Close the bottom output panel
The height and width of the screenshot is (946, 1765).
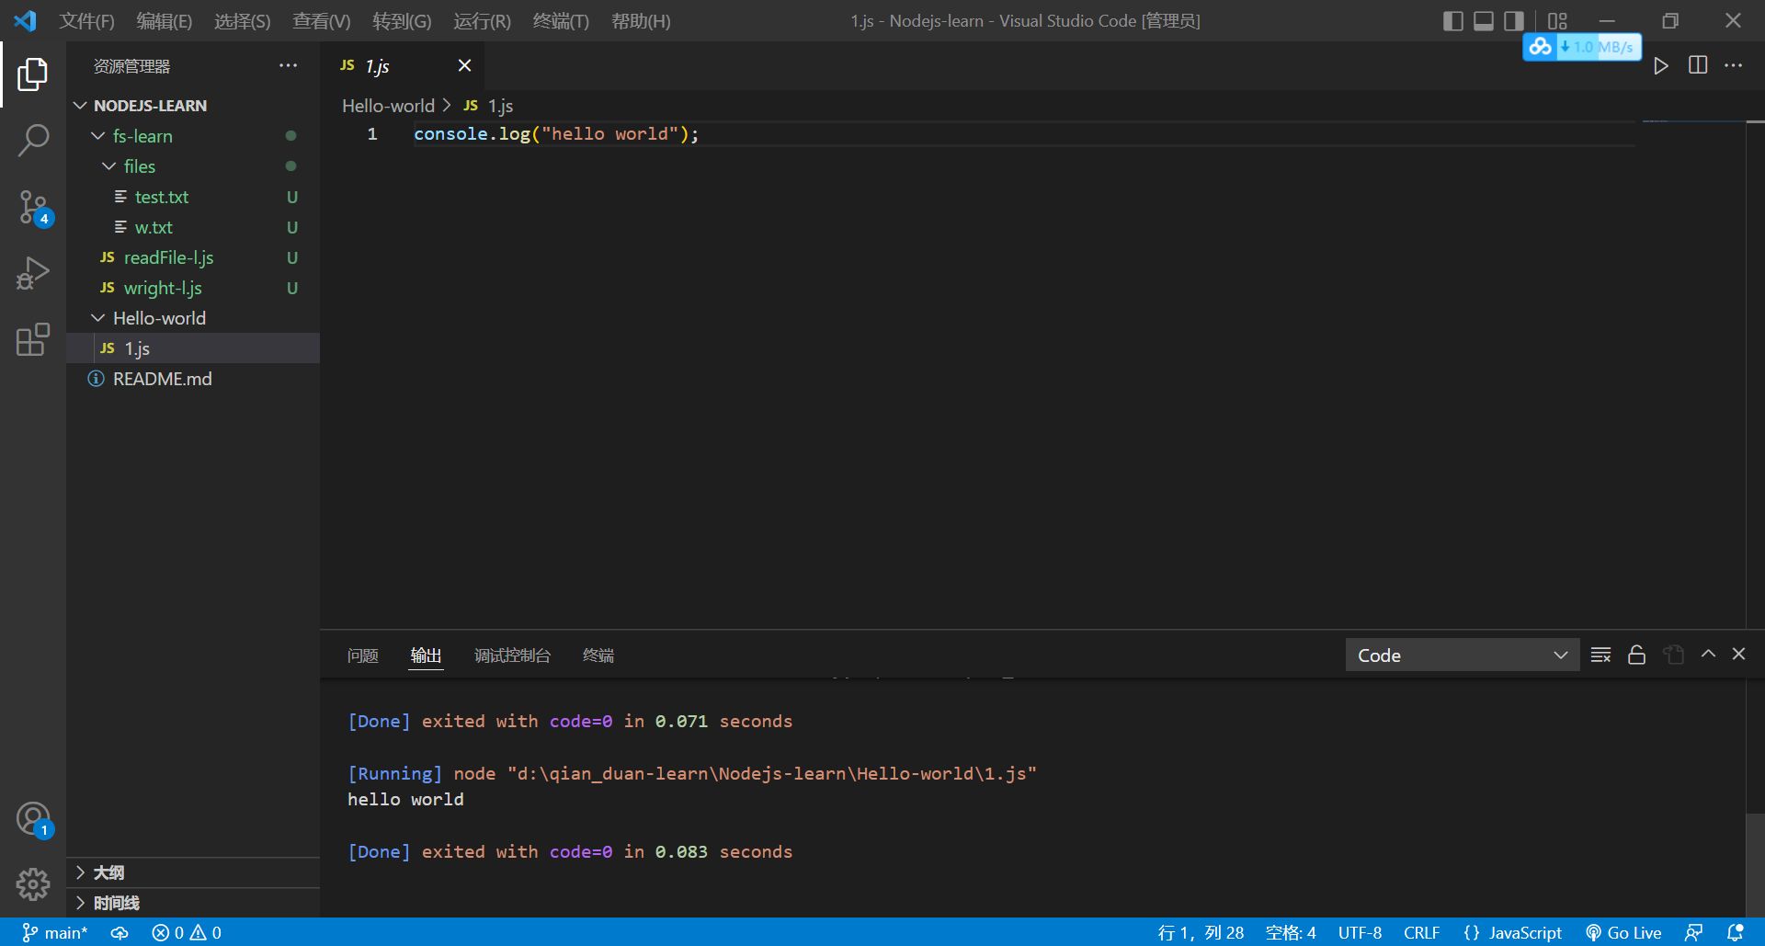coord(1738,654)
